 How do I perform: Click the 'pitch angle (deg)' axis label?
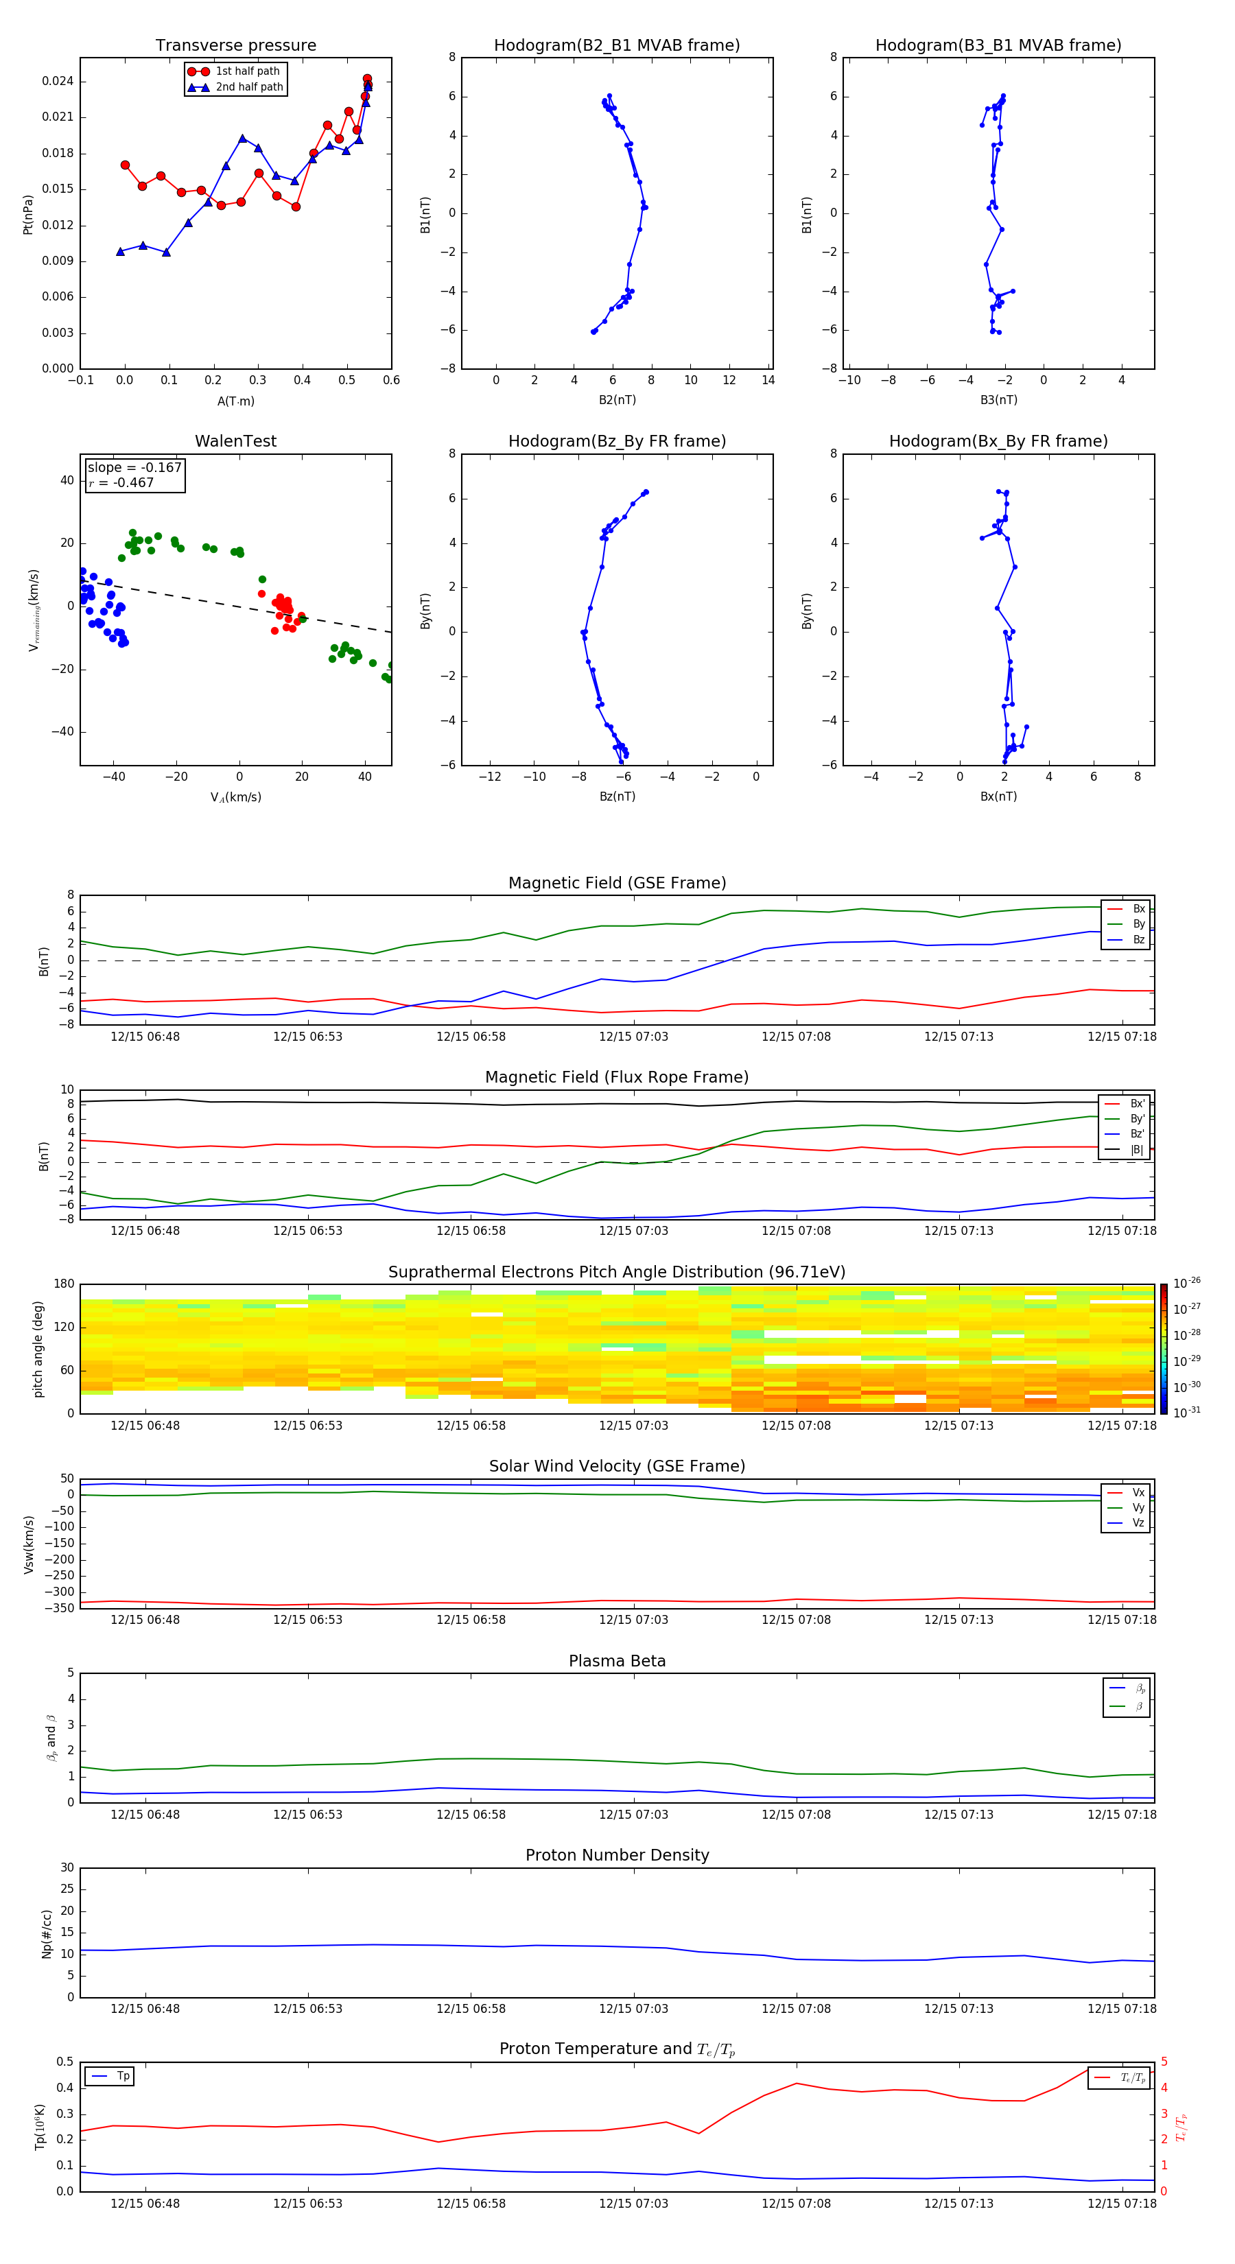pyautogui.click(x=38, y=1349)
